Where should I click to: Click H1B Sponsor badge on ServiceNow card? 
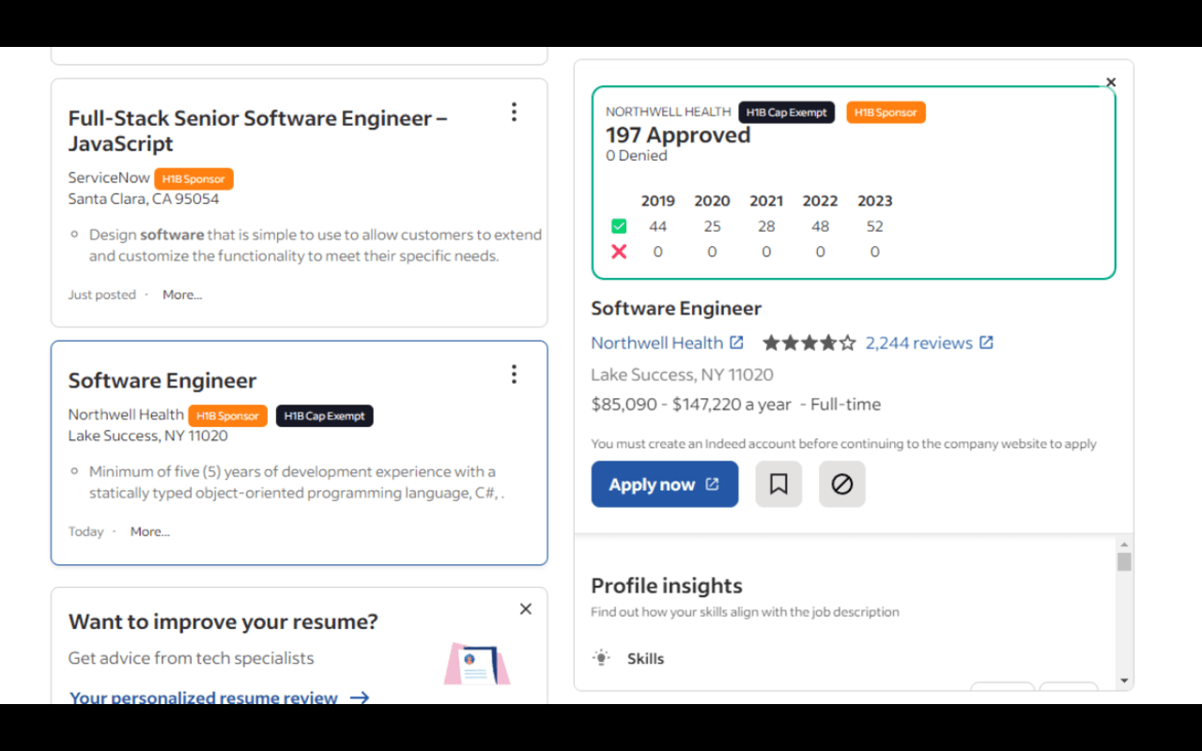pyautogui.click(x=193, y=178)
